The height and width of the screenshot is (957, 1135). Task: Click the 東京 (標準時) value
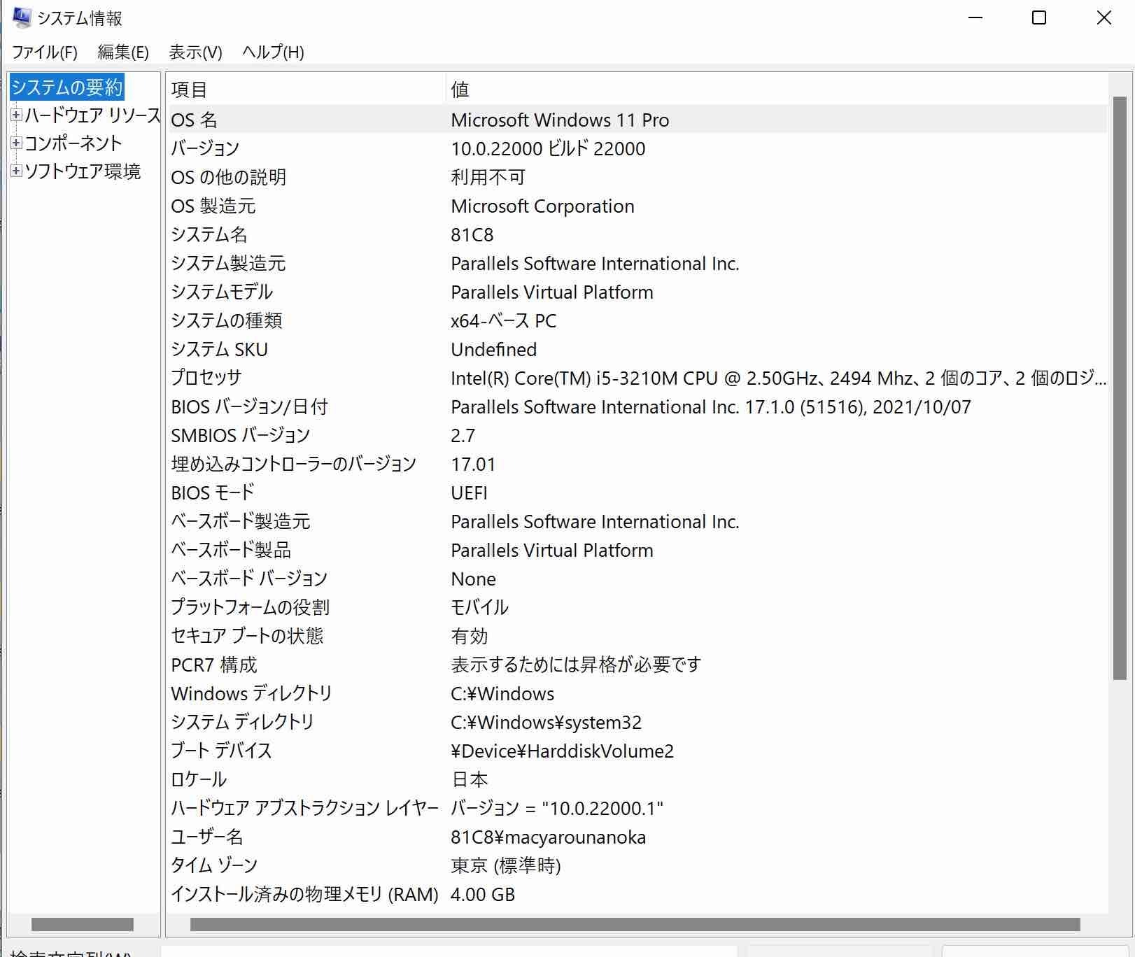click(505, 865)
